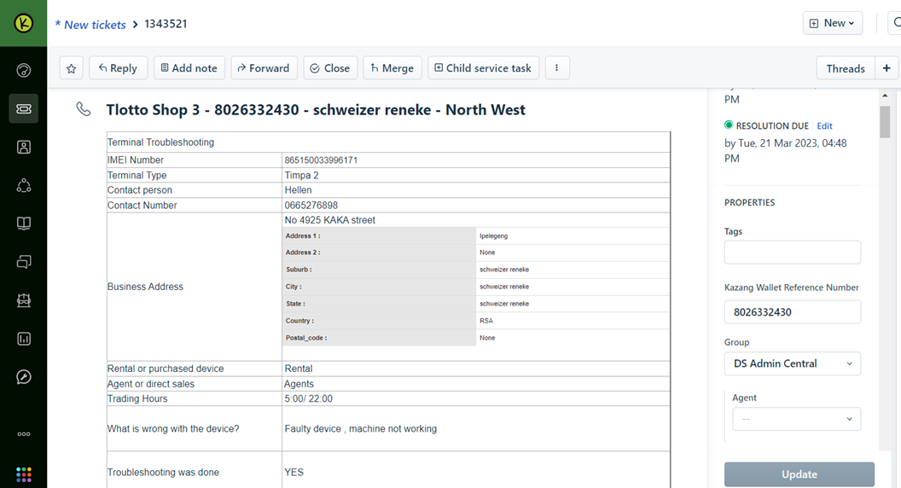Select the Rental device value
Screen dimensions: 901x488
[x=299, y=369]
